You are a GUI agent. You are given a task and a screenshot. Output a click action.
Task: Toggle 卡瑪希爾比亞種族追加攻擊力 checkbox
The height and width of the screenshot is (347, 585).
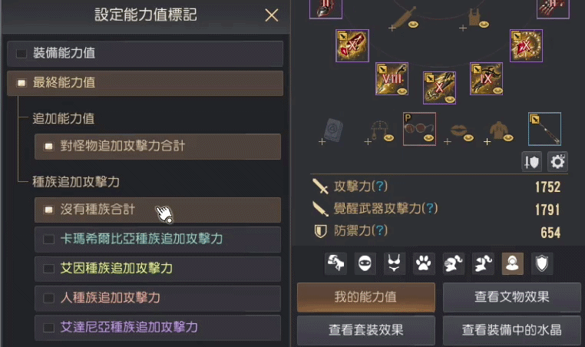(x=48, y=240)
